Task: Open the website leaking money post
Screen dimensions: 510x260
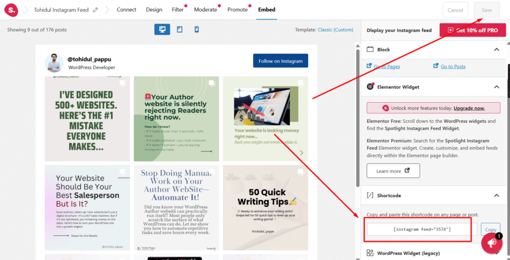Action: [x=265, y=119]
